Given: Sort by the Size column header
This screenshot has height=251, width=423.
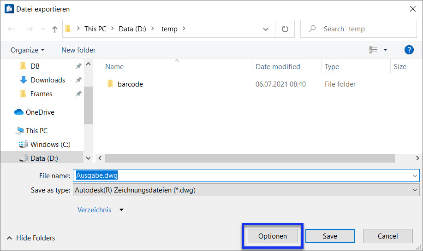Looking at the screenshot, I should [400, 66].
